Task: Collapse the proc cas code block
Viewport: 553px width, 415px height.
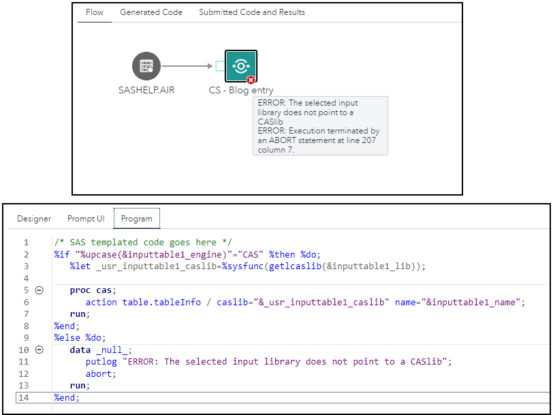Action: click(39, 290)
